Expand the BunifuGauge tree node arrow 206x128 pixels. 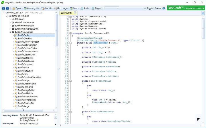[x=13, y=80]
